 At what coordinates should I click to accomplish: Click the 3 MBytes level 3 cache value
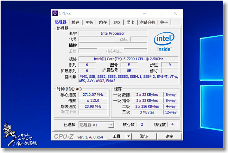point(147,112)
